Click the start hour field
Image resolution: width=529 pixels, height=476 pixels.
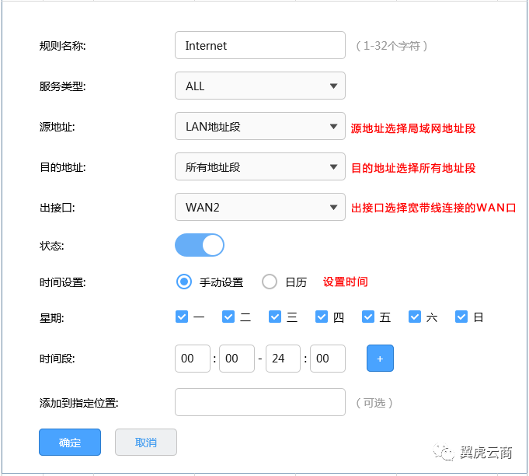(x=193, y=359)
